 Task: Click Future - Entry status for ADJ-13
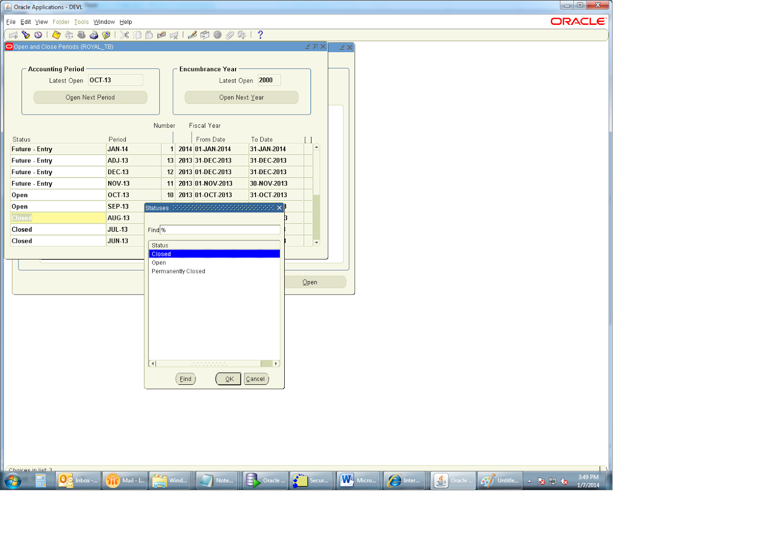point(58,161)
